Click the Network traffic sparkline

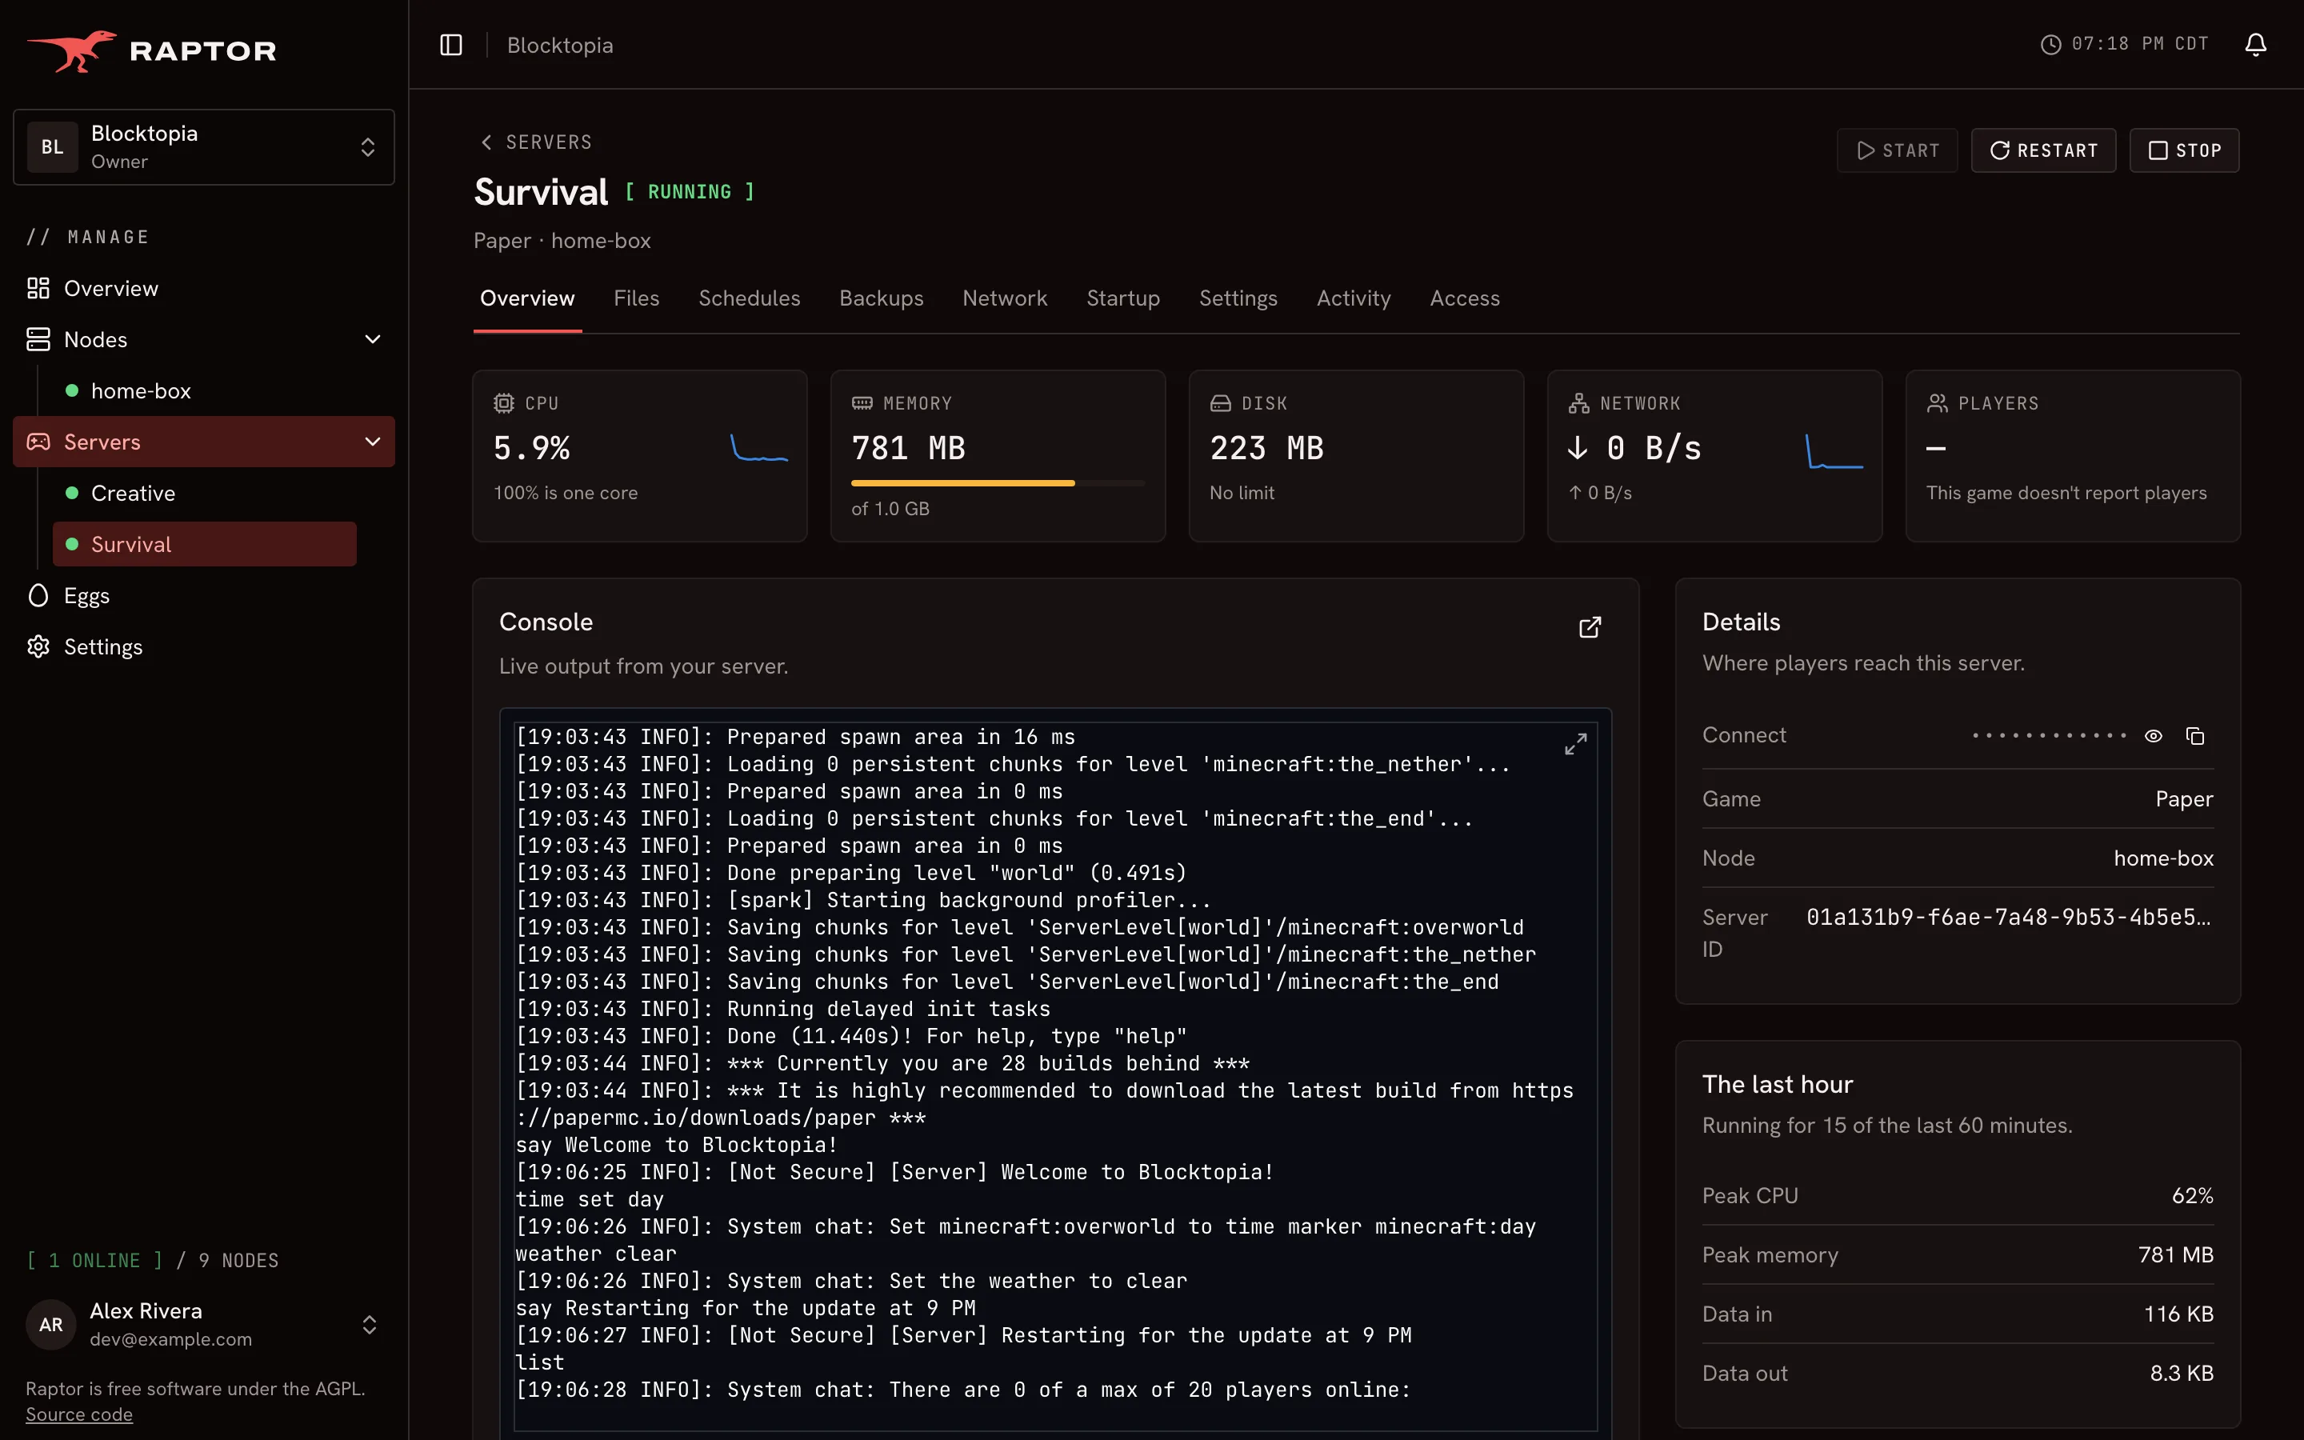coord(1834,450)
